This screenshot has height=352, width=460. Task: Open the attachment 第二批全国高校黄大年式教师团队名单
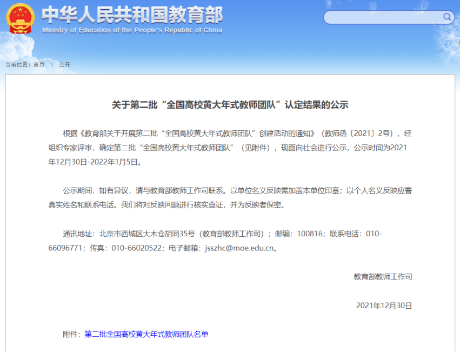click(x=146, y=334)
